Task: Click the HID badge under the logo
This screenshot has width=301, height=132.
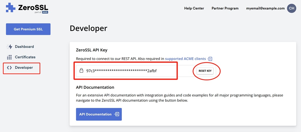Action: 45,12
